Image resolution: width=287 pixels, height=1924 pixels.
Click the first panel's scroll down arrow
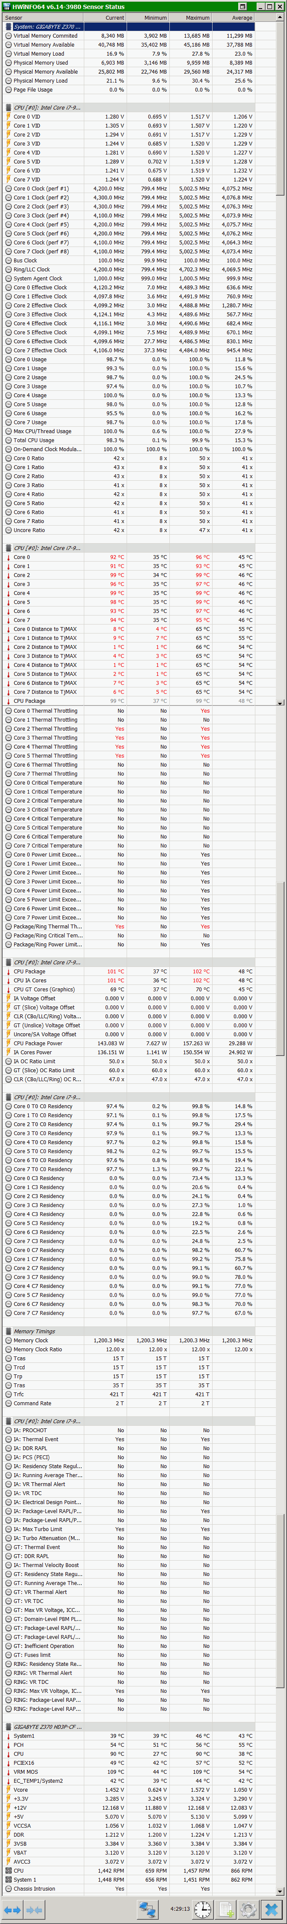[x=280, y=703]
